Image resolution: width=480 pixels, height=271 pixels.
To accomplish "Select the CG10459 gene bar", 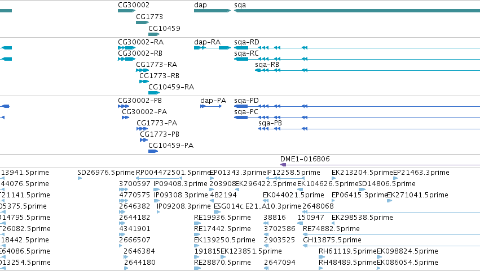I will (154, 34).
